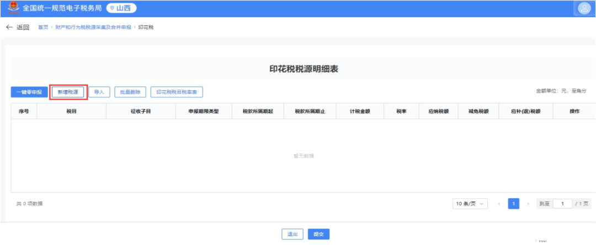Click the 应补(退)税额 column header

(526, 112)
